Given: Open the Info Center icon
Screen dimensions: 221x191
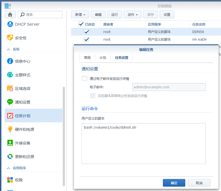Looking at the screenshot, I should click(x=10, y=61).
